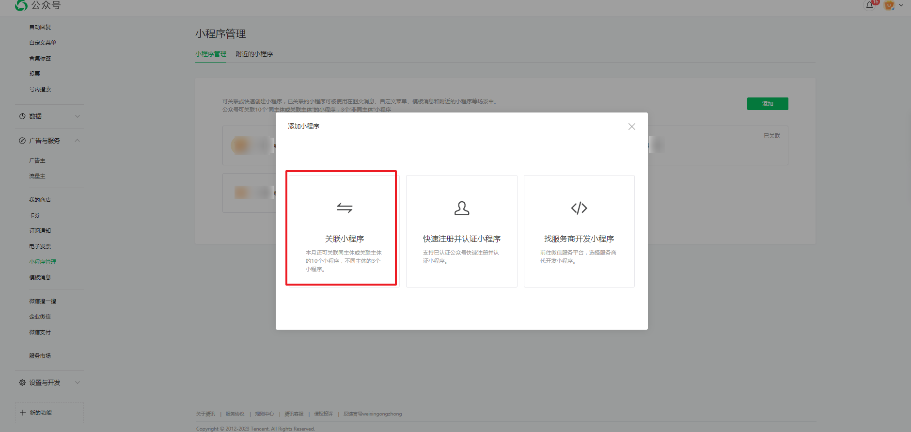Image resolution: width=911 pixels, height=432 pixels.
Task: Click the 腾讯客服 footer link
Action: (294, 414)
